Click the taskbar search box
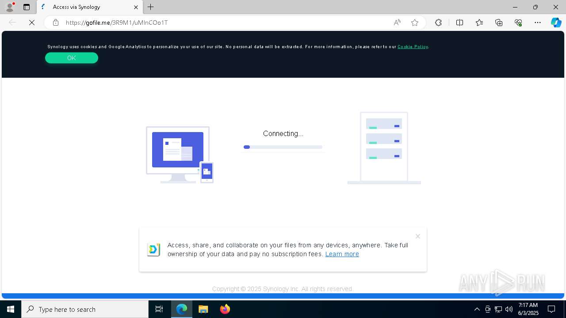The image size is (566, 318). [x=85, y=309]
